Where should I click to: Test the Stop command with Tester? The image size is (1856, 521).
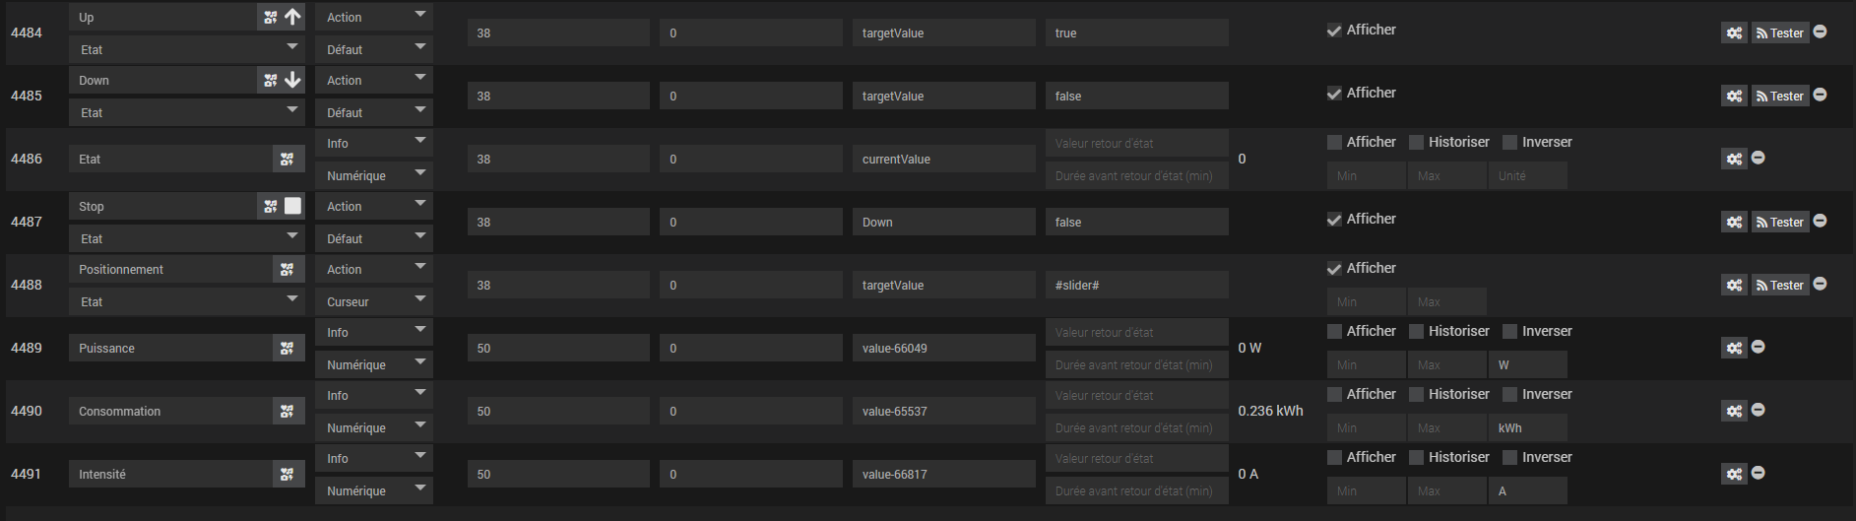(1780, 223)
